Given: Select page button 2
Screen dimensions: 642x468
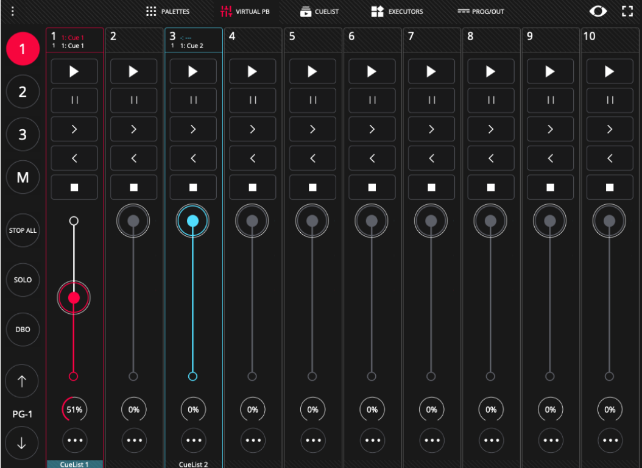Looking at the screenshot, I should click(x=23, y=92).
